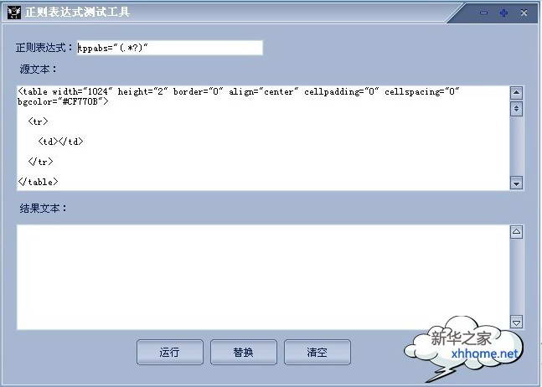Click the xhhome.net watermark link
The height and width of the screenshot is (387, 542).
pyautogui.click(x=485, y=353)
